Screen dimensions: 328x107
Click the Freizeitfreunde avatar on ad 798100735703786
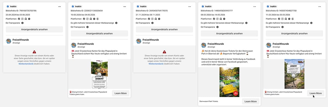(x=8, y=41)
